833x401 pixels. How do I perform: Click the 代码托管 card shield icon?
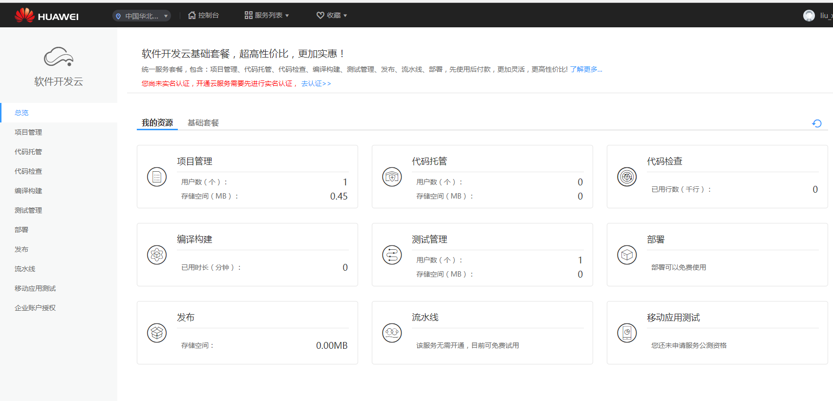click(392, 177)
